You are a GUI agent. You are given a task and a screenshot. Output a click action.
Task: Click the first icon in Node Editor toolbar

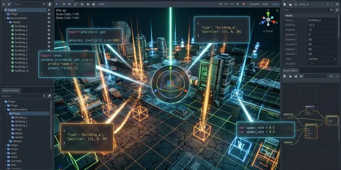point(285,76)
